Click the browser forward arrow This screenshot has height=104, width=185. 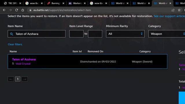tap(10, 10)
